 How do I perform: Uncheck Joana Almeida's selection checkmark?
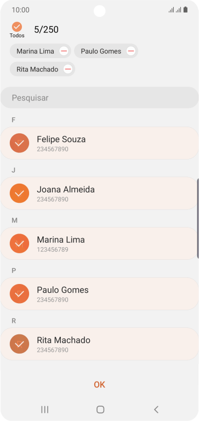tap(19, 194)
